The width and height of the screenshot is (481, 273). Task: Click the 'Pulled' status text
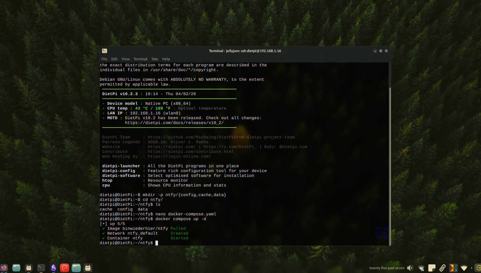click(178, 228)
